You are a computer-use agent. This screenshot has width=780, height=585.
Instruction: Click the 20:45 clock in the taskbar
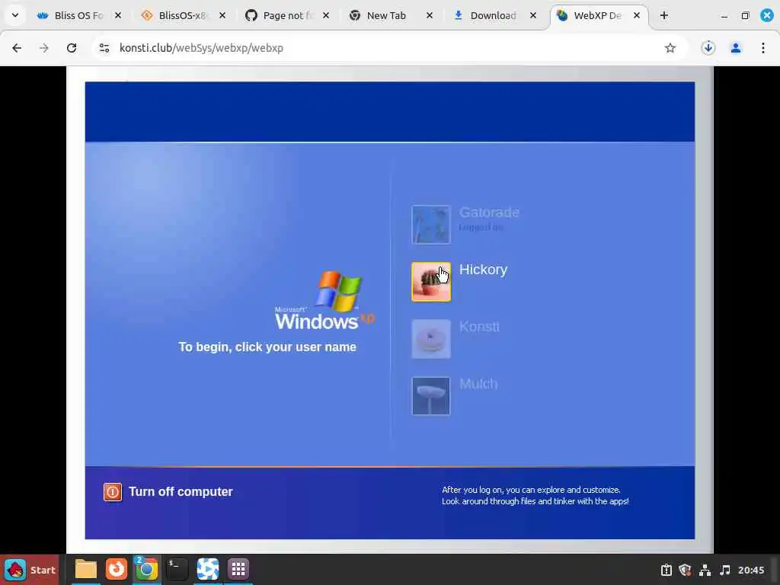[x=751, y=570]
